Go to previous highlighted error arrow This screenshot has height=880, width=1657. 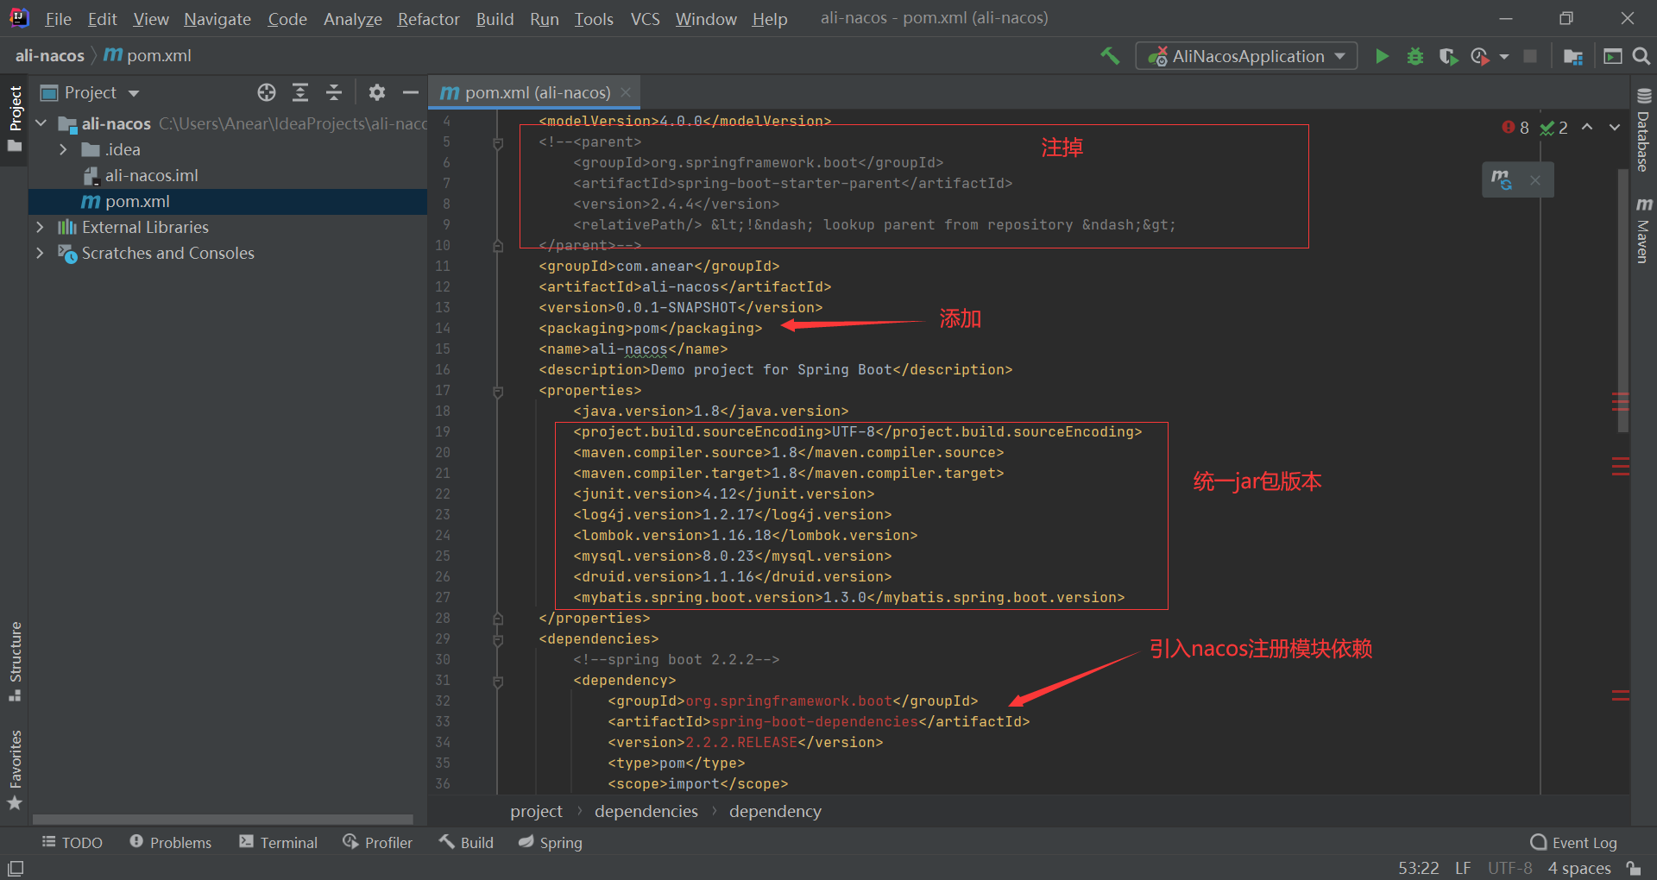(1587, 127)
